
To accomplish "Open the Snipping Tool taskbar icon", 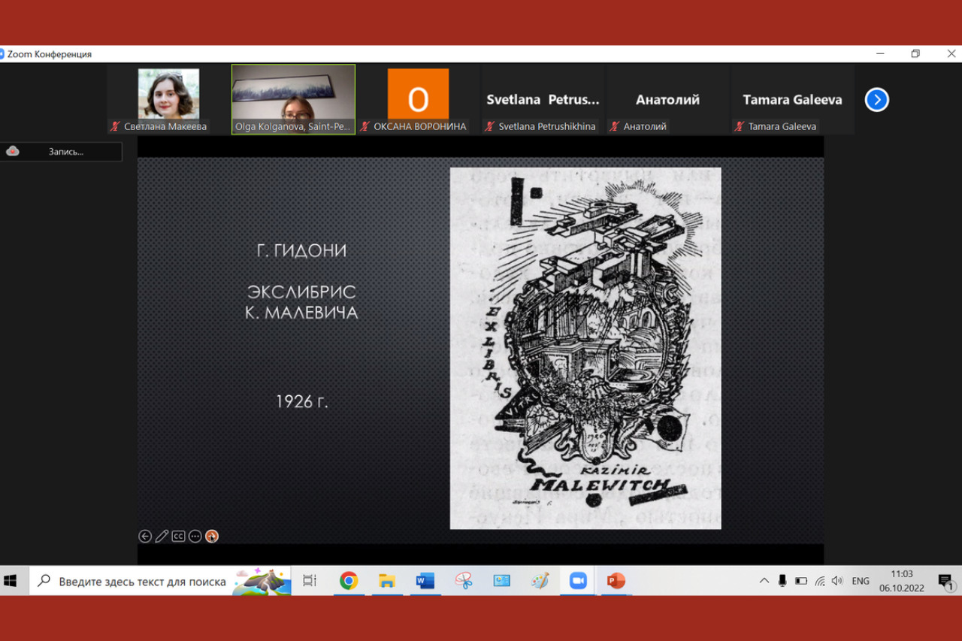I will pos(464,581).
